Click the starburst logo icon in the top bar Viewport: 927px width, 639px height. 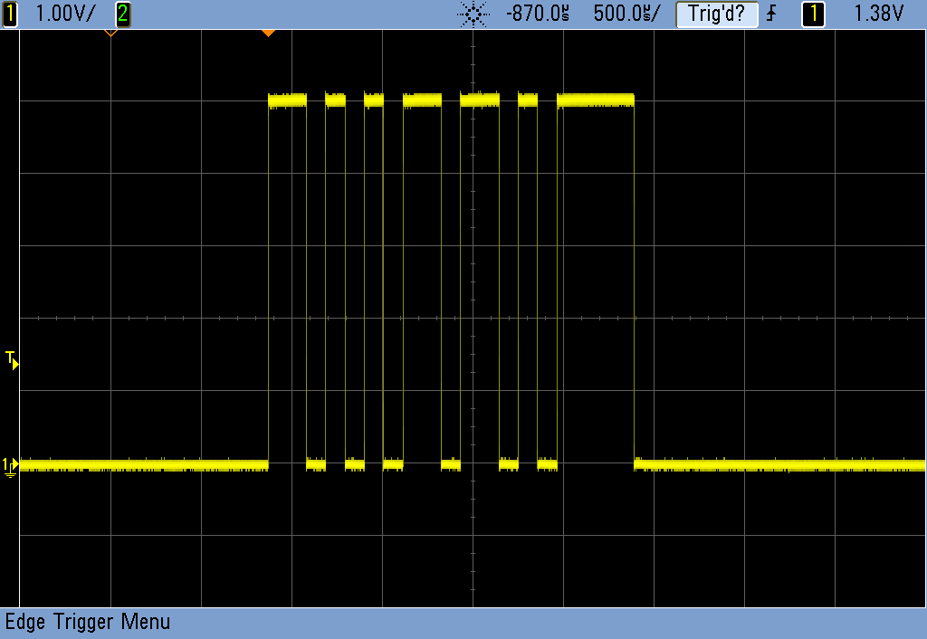point(473,14)
